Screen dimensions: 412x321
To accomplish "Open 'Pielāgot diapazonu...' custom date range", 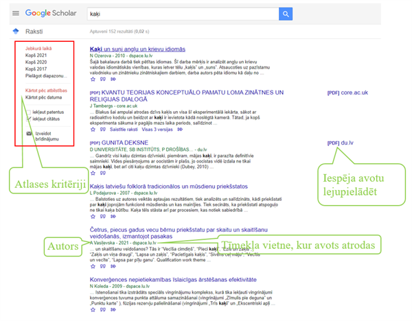I will point(45,76).
